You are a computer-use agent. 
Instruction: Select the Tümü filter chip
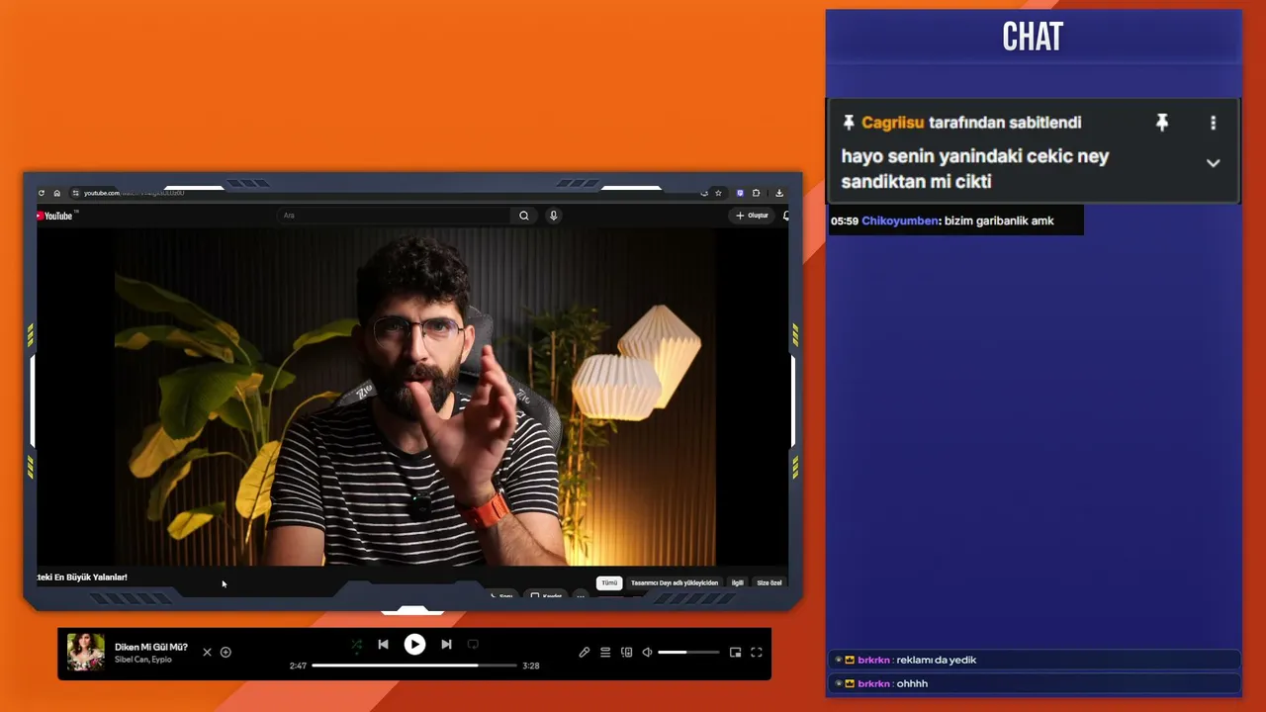pos(609,583)
